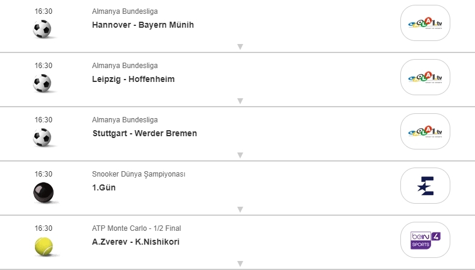Click the soccer ball icon beside Hannover match

click(x=43, y=29)
